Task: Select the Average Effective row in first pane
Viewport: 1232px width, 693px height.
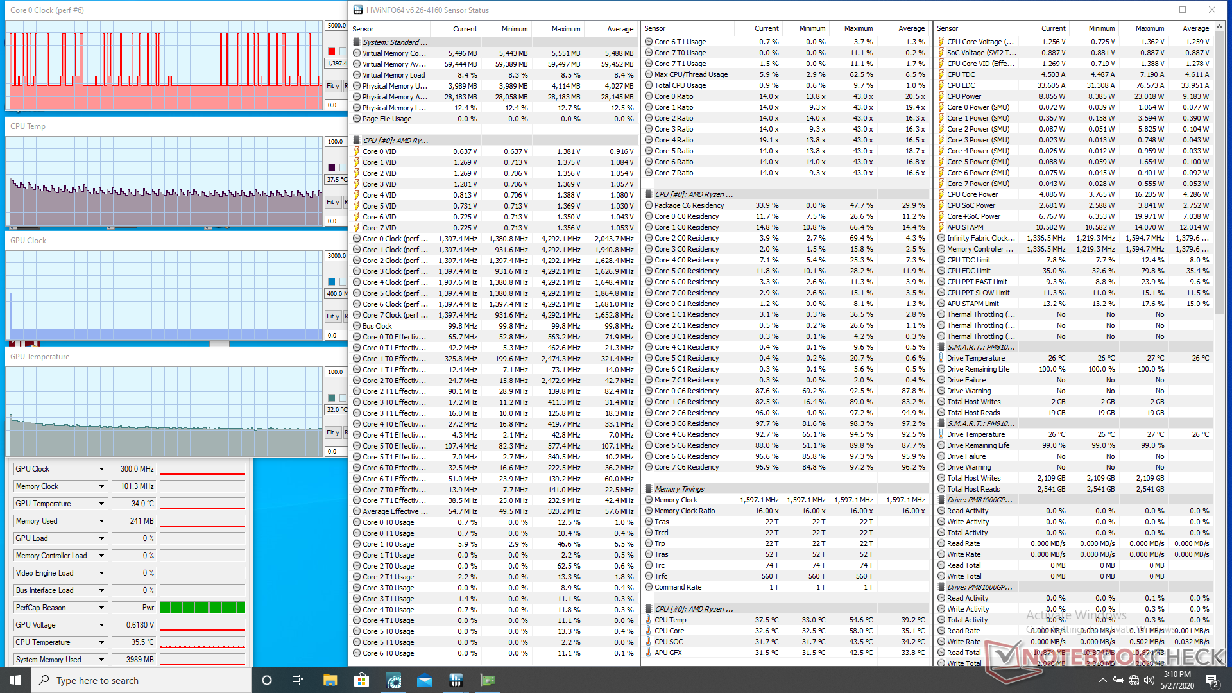Action: [x=493, y=511]
